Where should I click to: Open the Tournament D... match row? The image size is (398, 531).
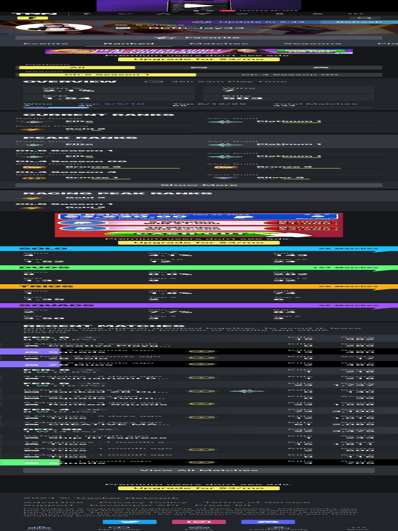(x=199, y=378)
